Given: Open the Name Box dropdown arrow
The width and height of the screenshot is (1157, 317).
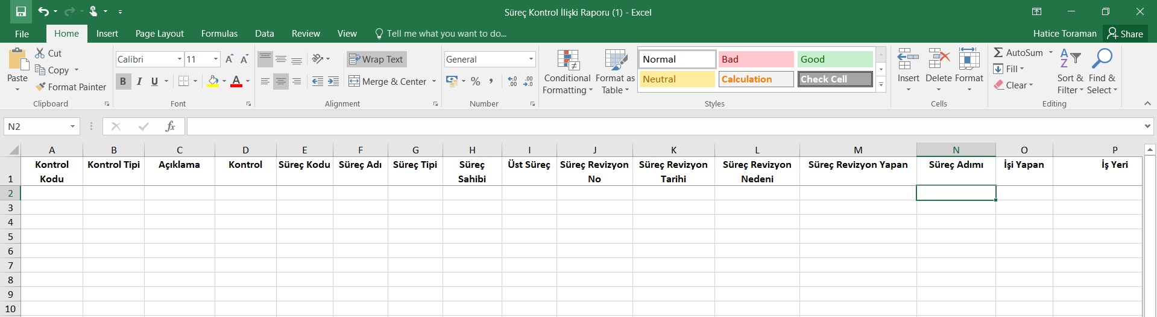Looking at the screenshot, I should click(x=72, y=126).
